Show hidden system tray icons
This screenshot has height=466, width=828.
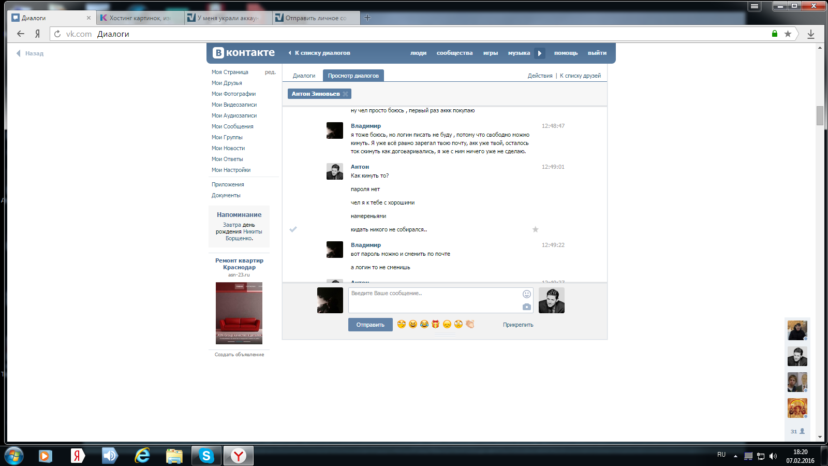(735, 456)
